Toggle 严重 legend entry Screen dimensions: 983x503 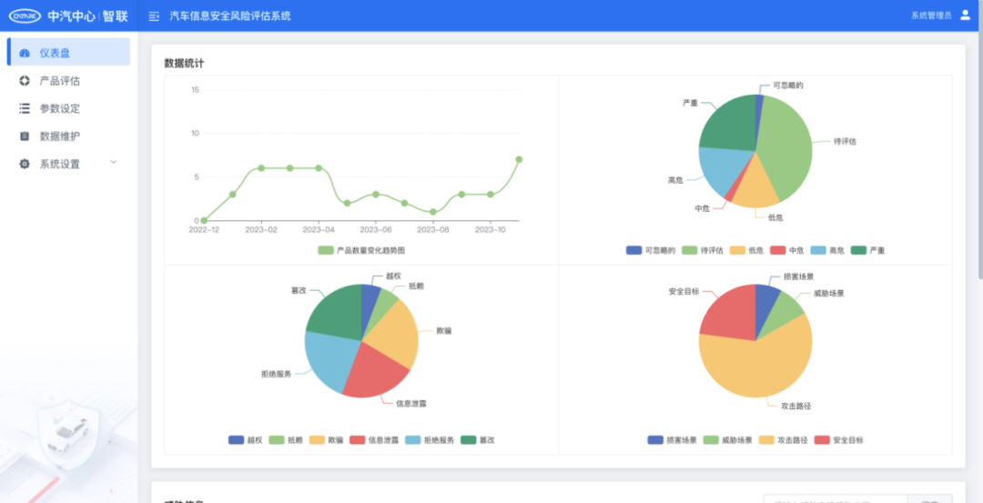[x=867, y=250]
